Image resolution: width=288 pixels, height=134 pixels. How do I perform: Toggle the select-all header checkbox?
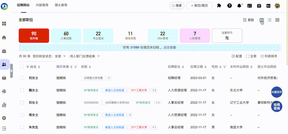click(22, 67)
